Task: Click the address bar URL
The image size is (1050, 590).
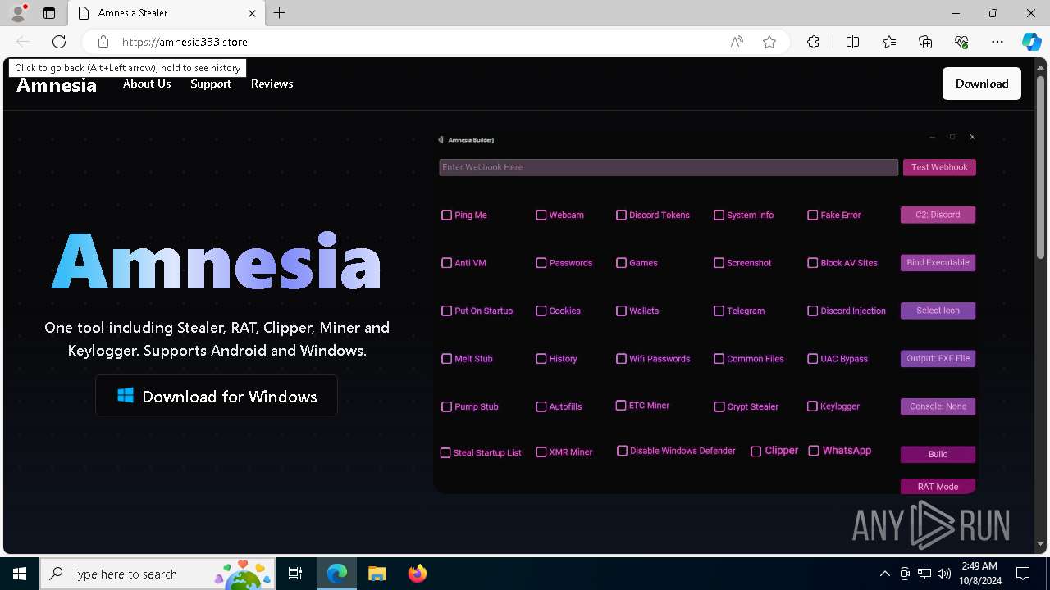Action: [185, 42]
